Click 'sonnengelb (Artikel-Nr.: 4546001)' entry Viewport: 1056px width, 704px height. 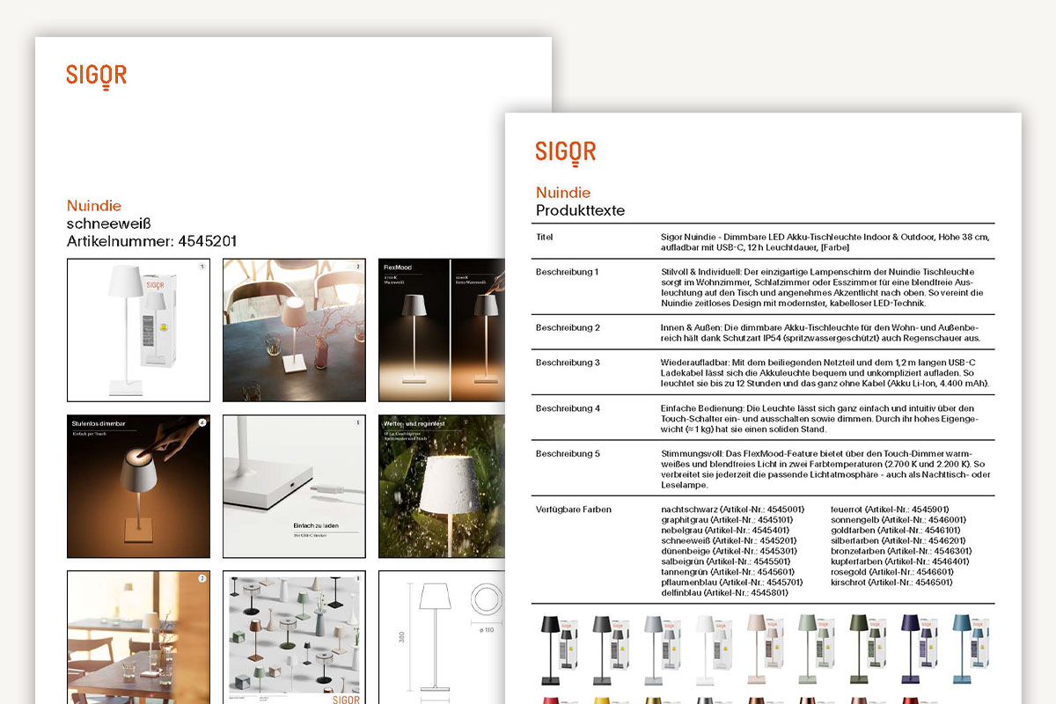[x=898, y=520]
